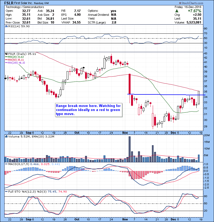The width and height of the screenshot is (214, 222).
Task: Click the SCTR (Large) value 2.8
Action: [114, 22]
